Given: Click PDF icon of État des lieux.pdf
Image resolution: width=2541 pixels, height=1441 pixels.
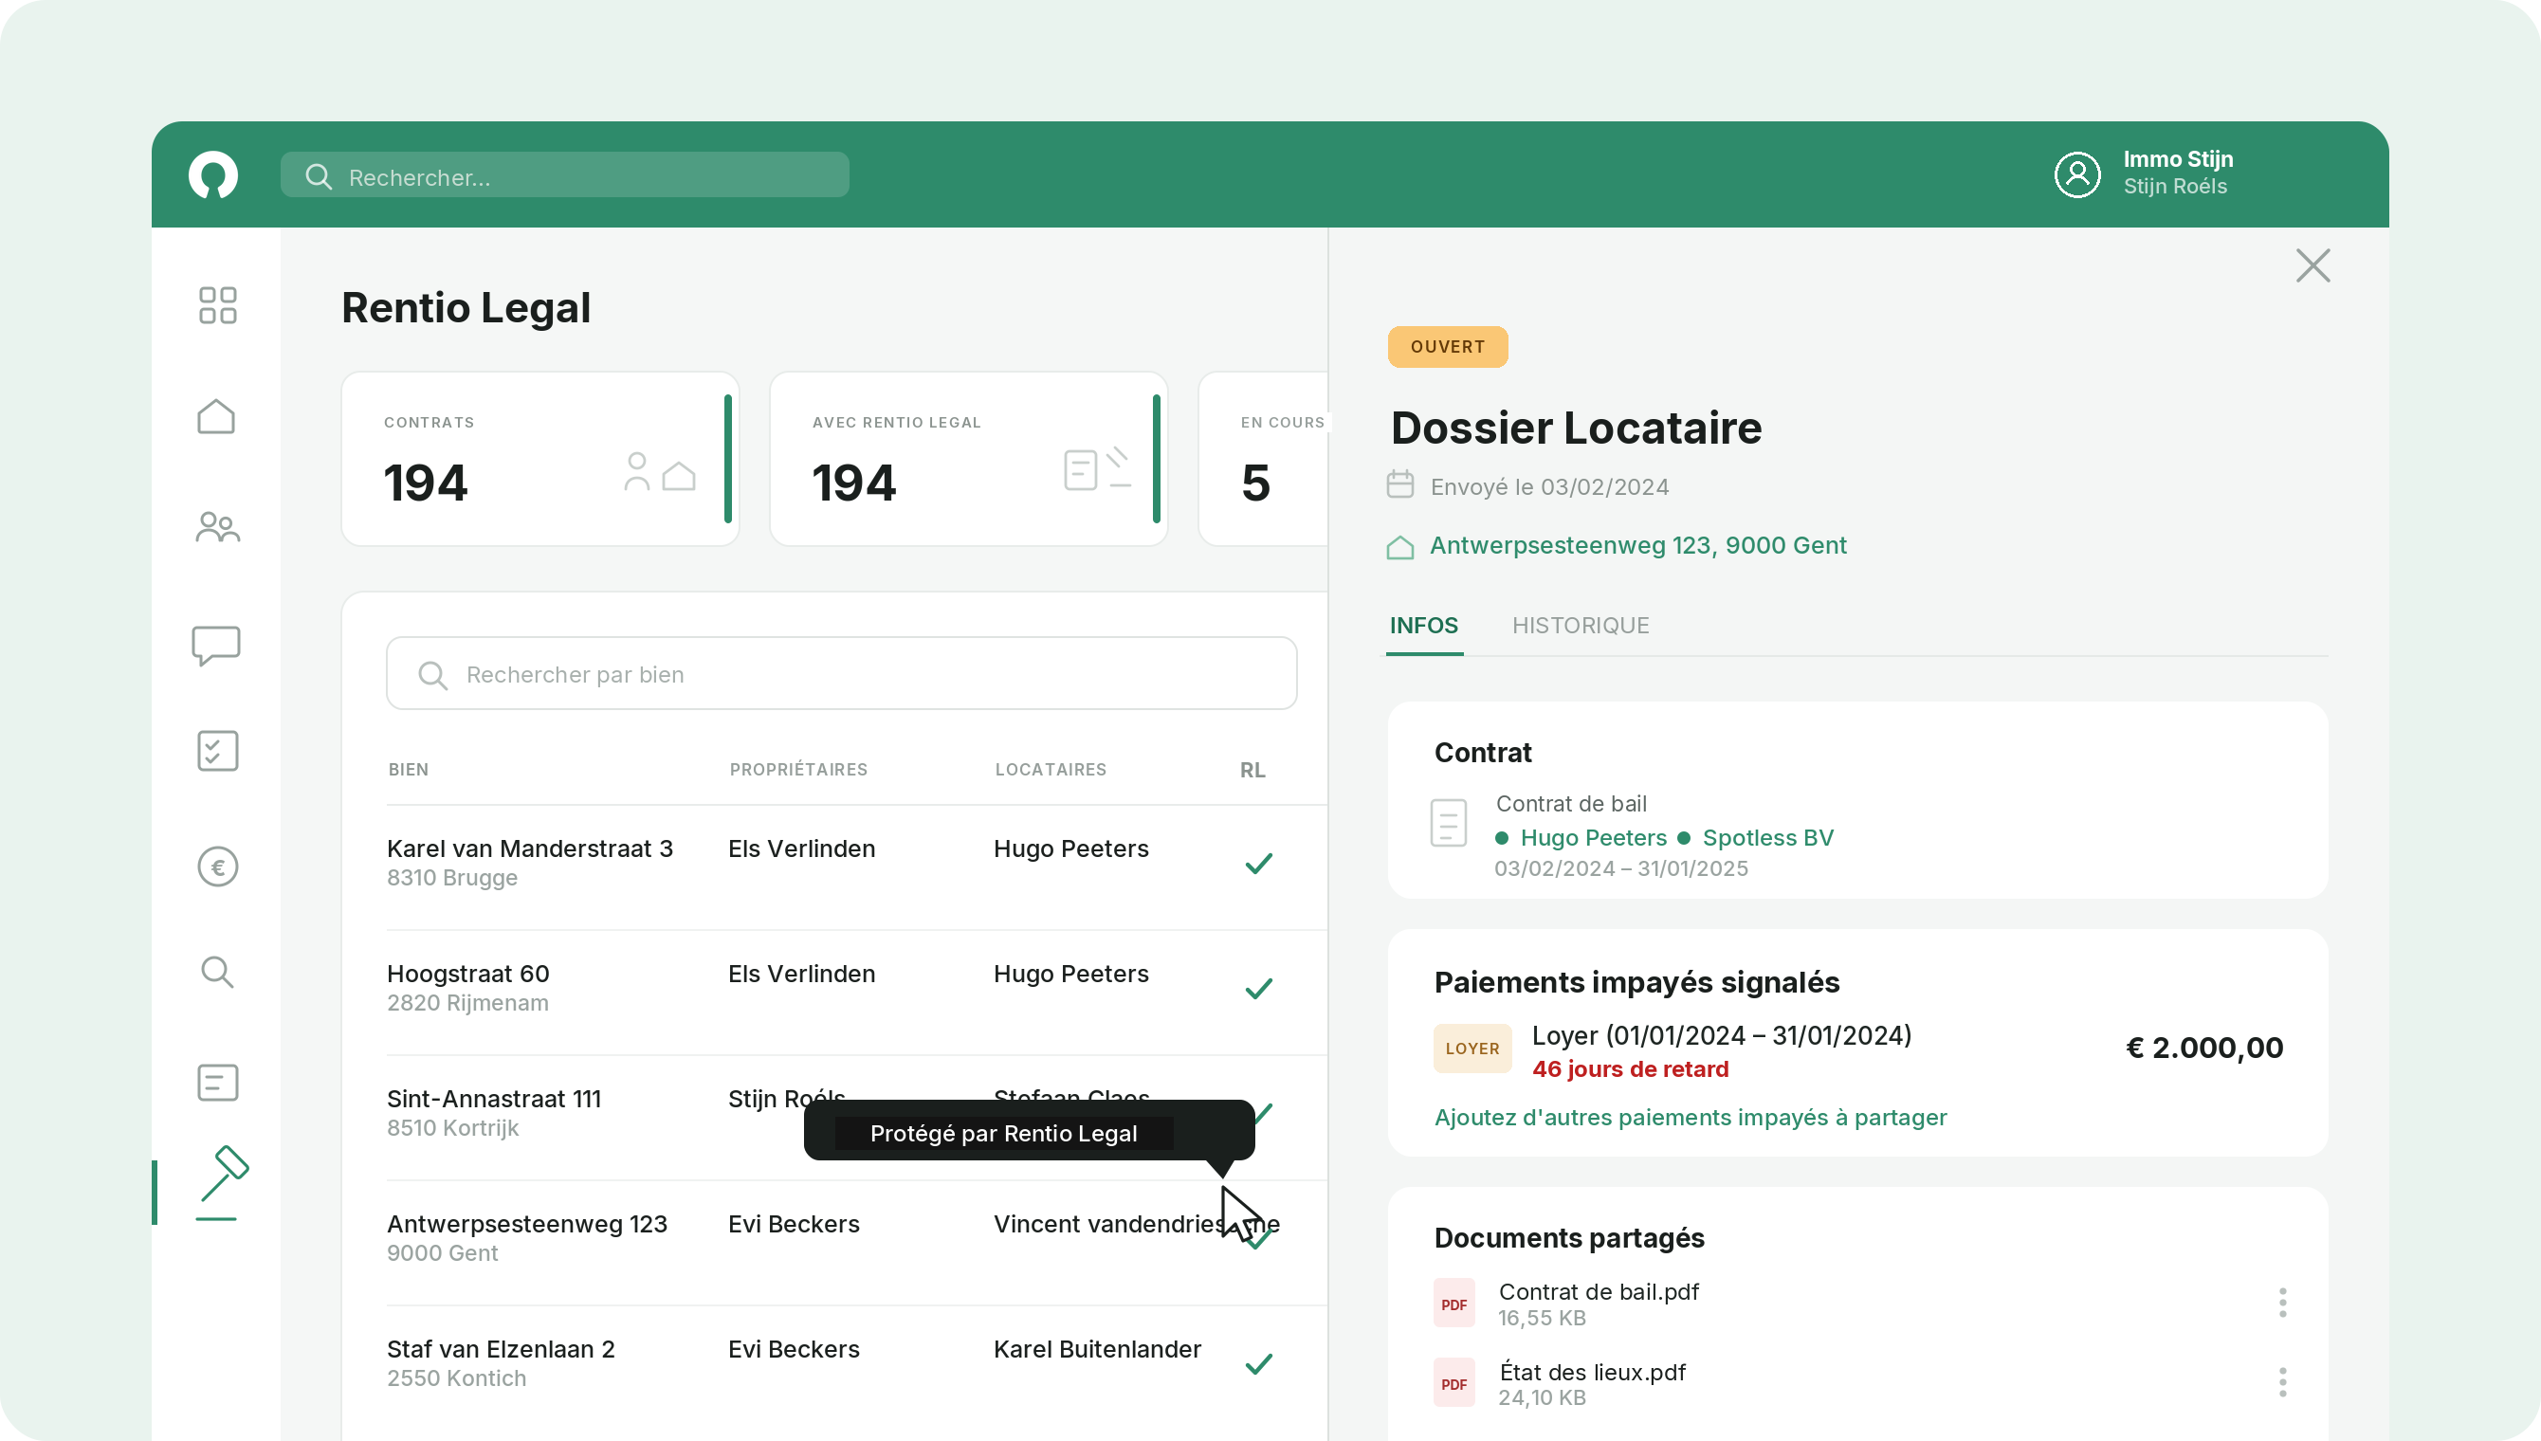Looking at the screenshot, I should coord(1454,1382).
